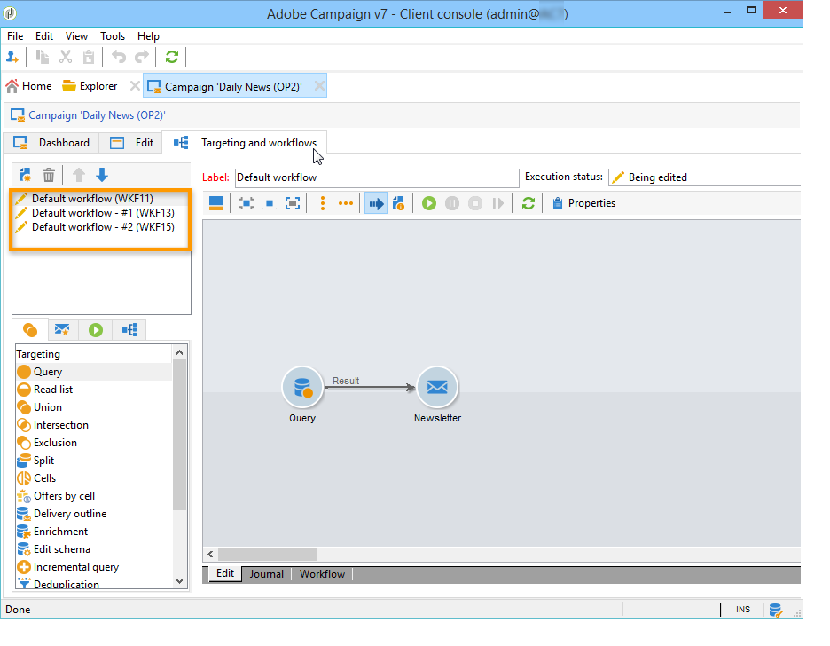The width and height of the screenshot is (830, 646).
Task: Open the File menu
Action: 15,36
